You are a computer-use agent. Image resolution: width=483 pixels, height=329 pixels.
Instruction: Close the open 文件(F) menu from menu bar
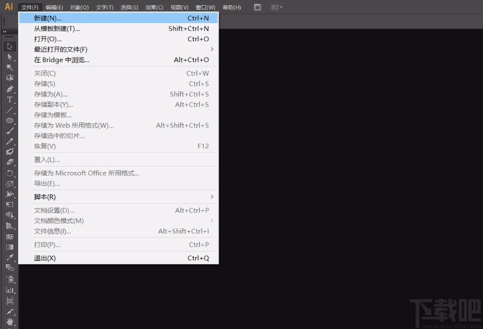[x=30, y=7]
